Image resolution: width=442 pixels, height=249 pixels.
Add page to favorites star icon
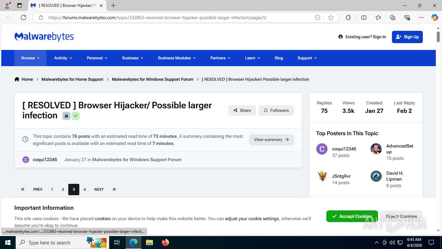point(331,18)
